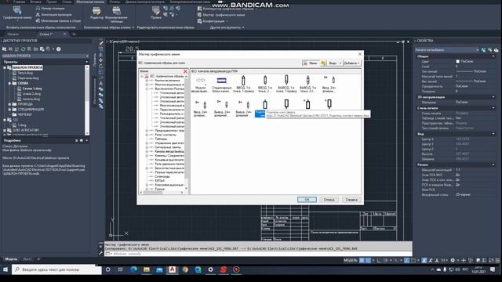The width and height of the screenshot is (502, 282).
Task: Switch to the Лист1 layout tab
Action: click(27, 259)
